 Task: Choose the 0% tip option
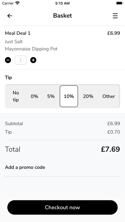(x=34, y=96)
